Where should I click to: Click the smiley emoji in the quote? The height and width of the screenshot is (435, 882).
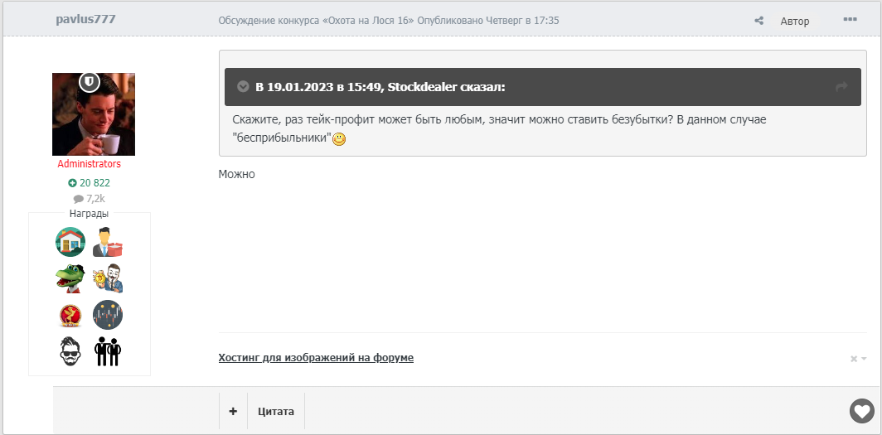[x=338, y=139]
